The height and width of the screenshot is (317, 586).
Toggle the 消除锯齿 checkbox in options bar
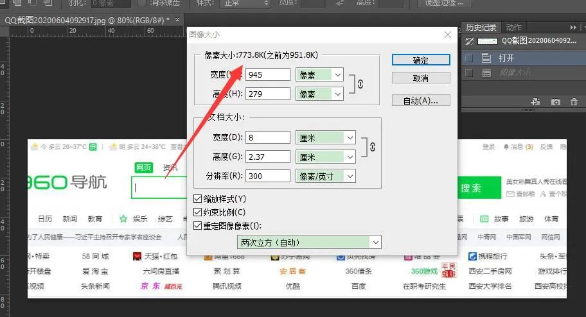[142, 3]
